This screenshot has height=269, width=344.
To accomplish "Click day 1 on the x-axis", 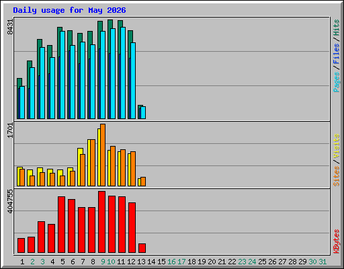I will 22,262.
